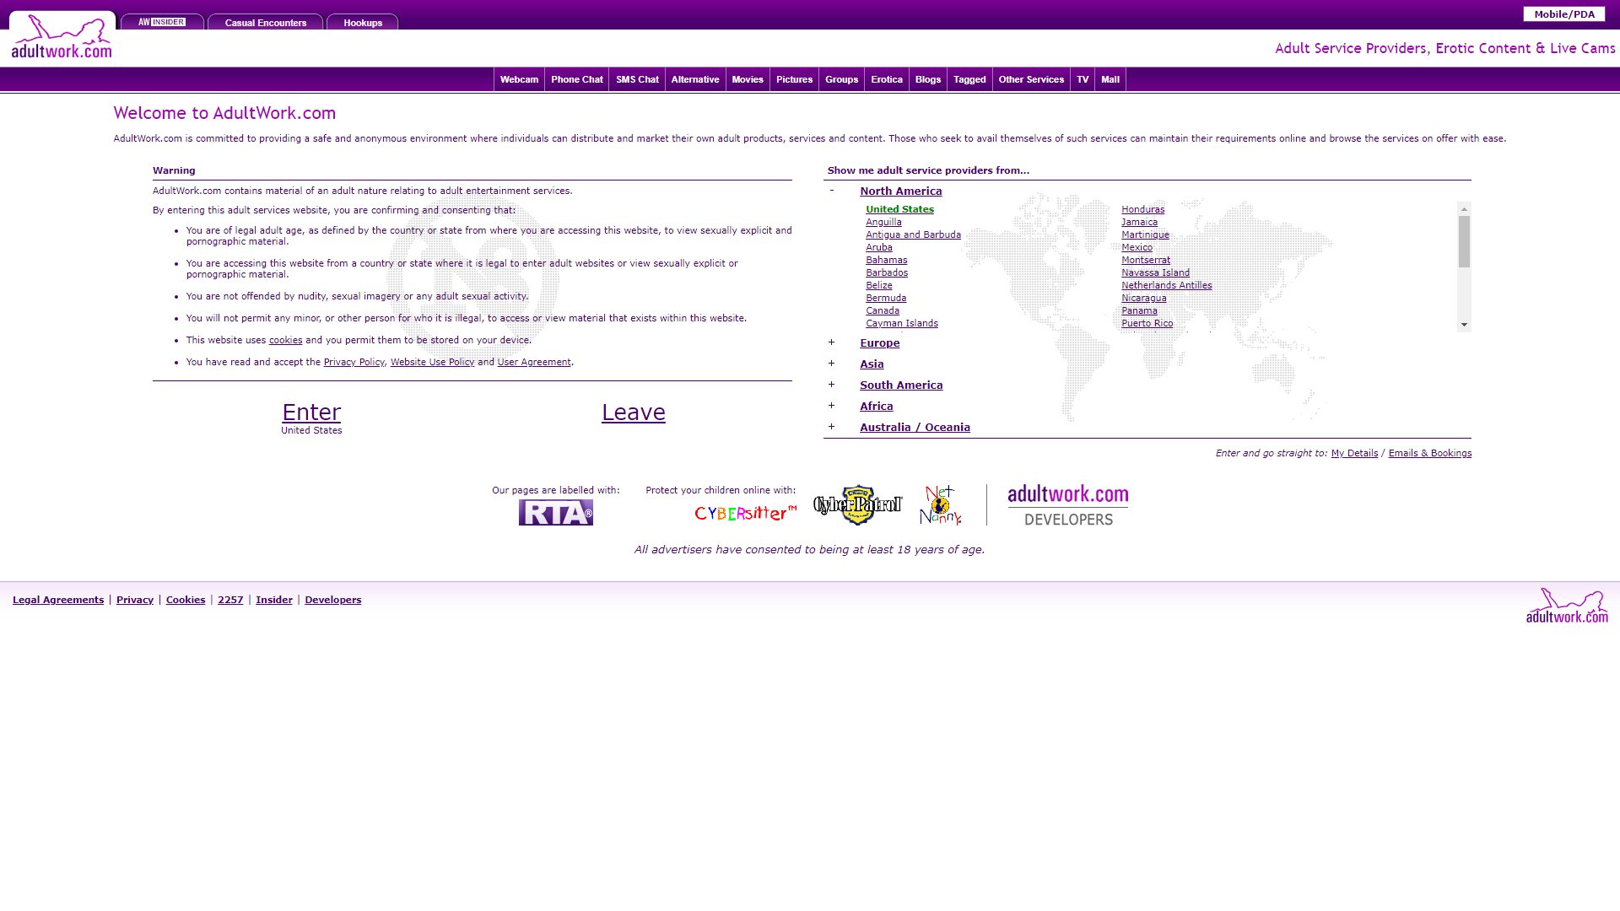Open the Net Nanny logo link
1620x911 pixels.
(941, 504)
